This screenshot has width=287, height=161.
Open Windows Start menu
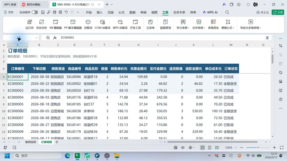click(7, 156)
